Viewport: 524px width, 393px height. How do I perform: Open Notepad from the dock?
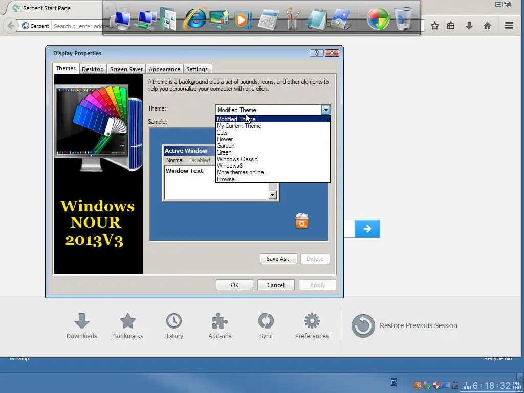click(x=315, y=19)
